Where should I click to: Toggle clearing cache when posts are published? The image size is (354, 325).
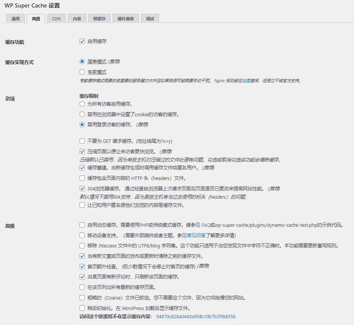tap(82, 256)
